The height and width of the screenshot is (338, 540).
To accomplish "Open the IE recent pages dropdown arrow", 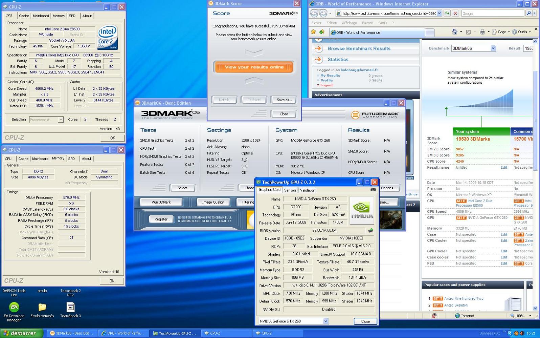I will 330,14.
